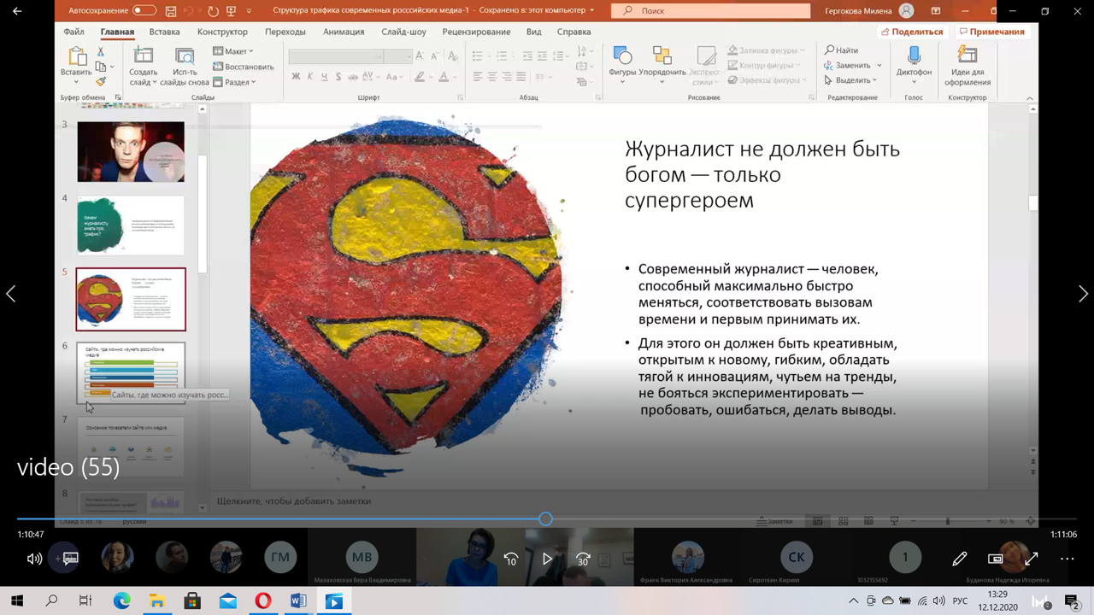The width and height of the screenshot is (1094, 615).
Task: Skip back 10 seconds
Action: (510, 559)
